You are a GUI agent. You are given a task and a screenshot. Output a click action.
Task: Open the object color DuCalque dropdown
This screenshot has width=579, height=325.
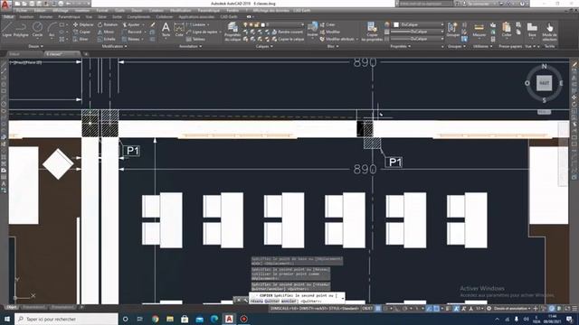tap(419, 24)
